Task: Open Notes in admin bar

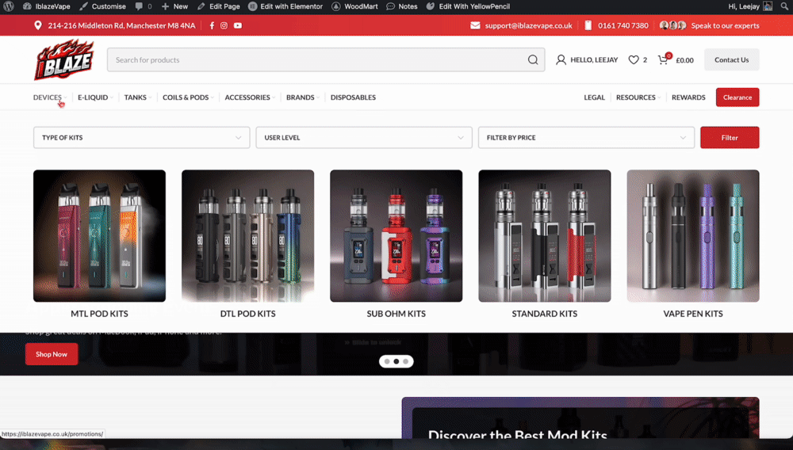Action: pyautogui.click(x=401, y=6)
